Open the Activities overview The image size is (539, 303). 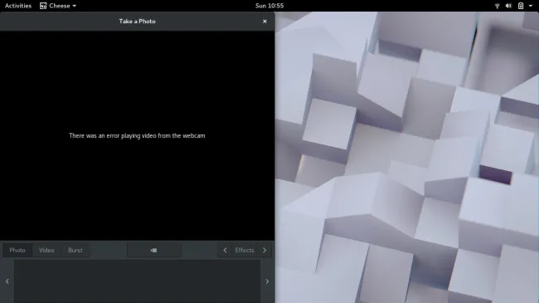click(x=18, y=6)
